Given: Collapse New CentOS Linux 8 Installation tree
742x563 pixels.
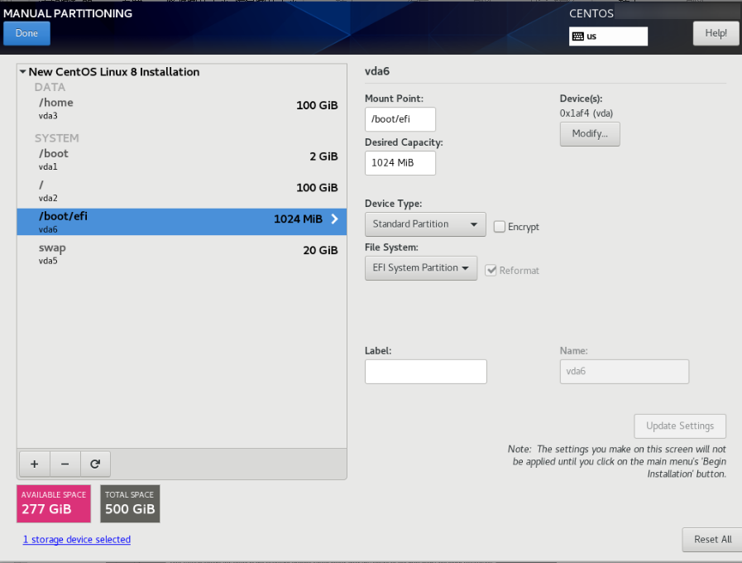Looking at the screenshot, I should (x=22, y=72).
